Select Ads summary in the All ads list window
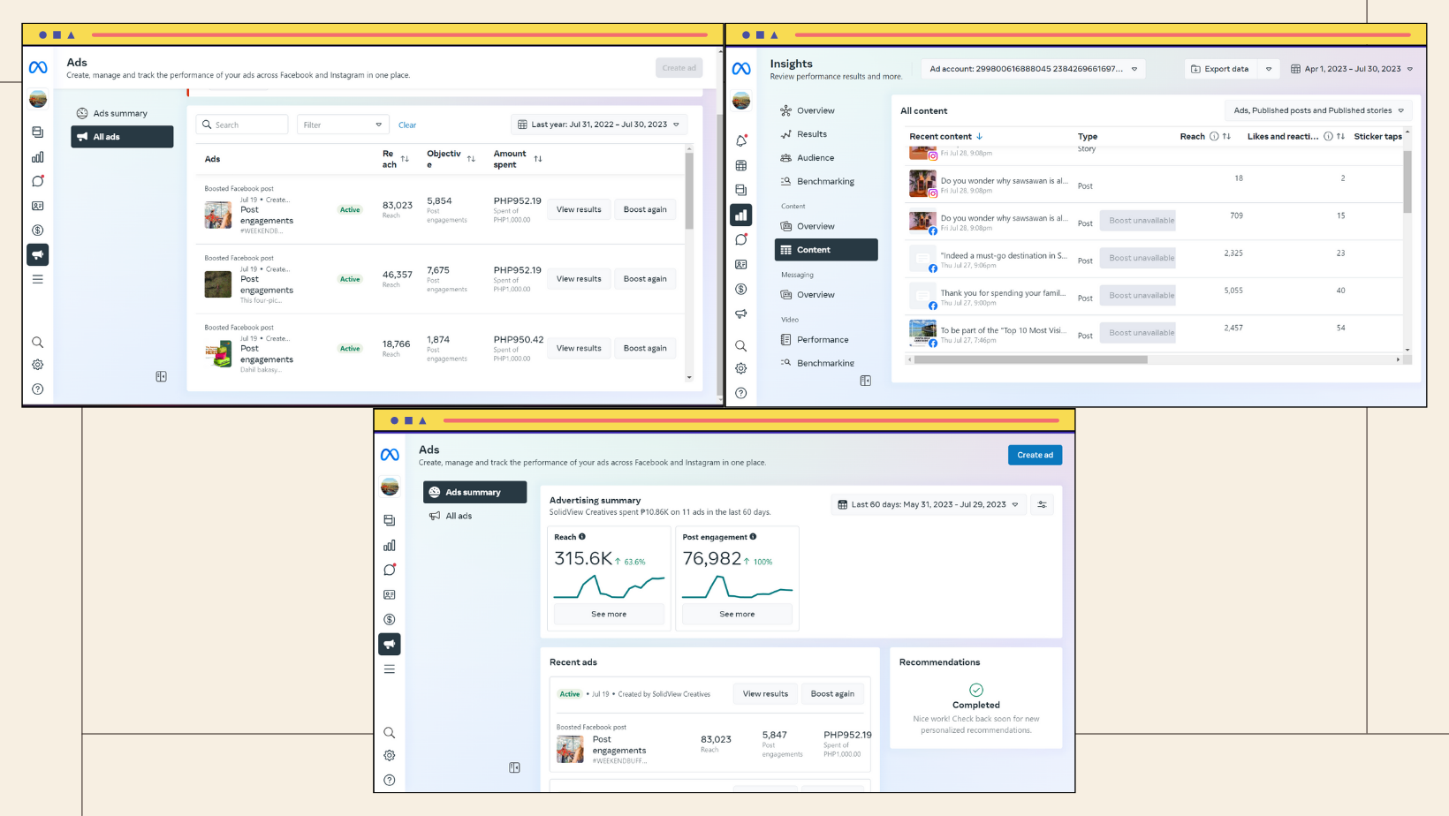This screenshot has width=1449, height=816. 122,113
